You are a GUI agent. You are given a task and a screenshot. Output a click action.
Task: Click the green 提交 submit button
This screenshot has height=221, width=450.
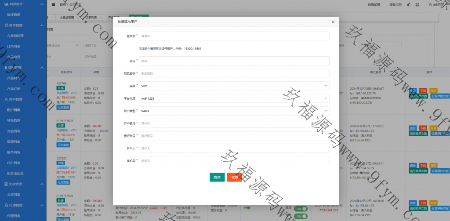[x=217, y=177]
